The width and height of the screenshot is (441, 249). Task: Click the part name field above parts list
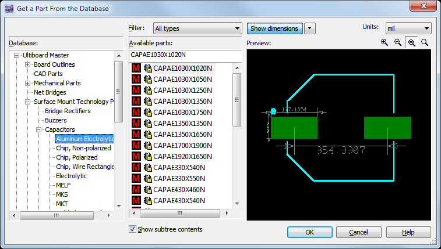coord(184,55)
